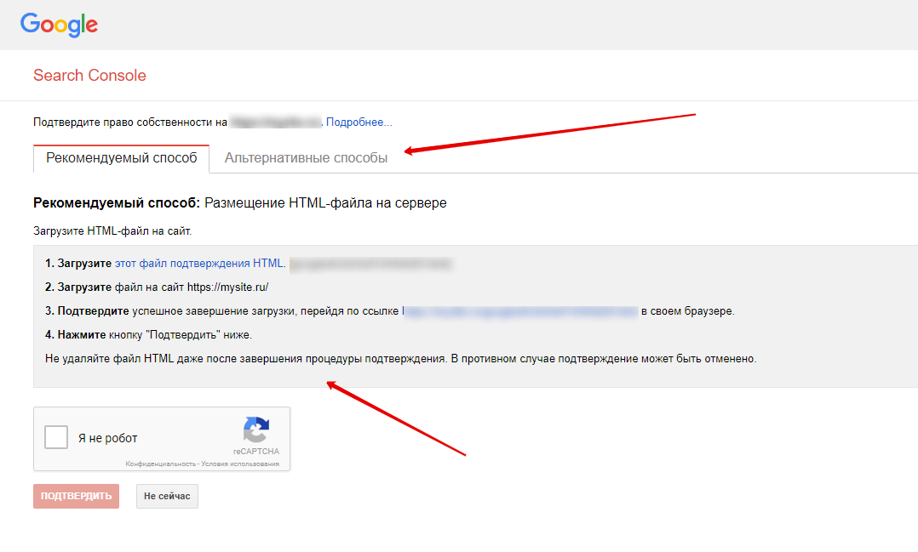Open the reCAPTCHA "Конфиденциальность" link
Viewport: 918px width, 552px height.
tap(161, 464)
